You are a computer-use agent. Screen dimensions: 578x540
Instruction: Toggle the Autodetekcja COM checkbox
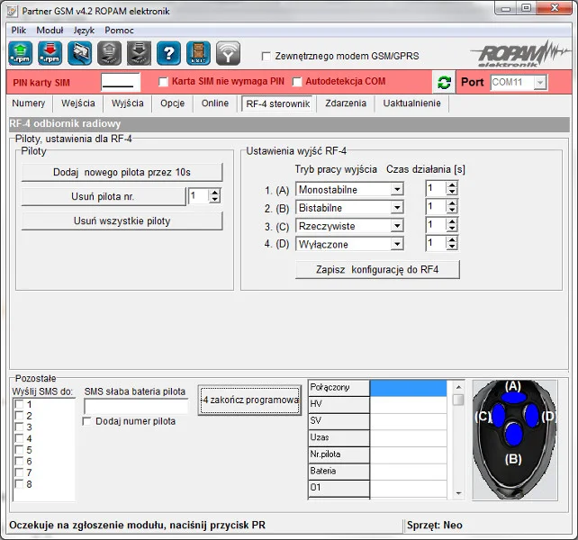(297, 82)
